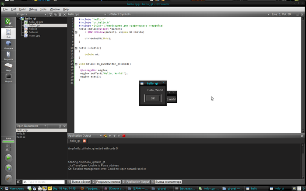Go to next item in Application Output
Viewport: 306px width, 191px height.
114,136
